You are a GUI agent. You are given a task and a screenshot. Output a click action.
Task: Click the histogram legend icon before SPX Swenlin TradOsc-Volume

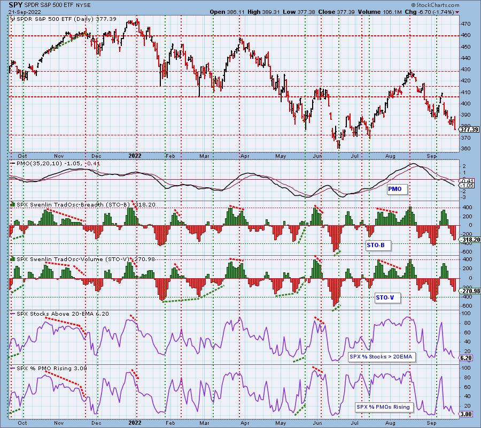(x=13, y=259)
